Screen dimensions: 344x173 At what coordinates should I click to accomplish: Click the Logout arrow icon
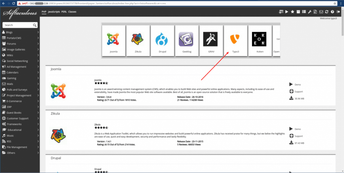[338, 12]
